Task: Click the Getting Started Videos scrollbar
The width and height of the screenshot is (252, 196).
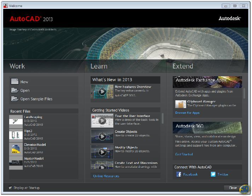Action: click(162, 119)
